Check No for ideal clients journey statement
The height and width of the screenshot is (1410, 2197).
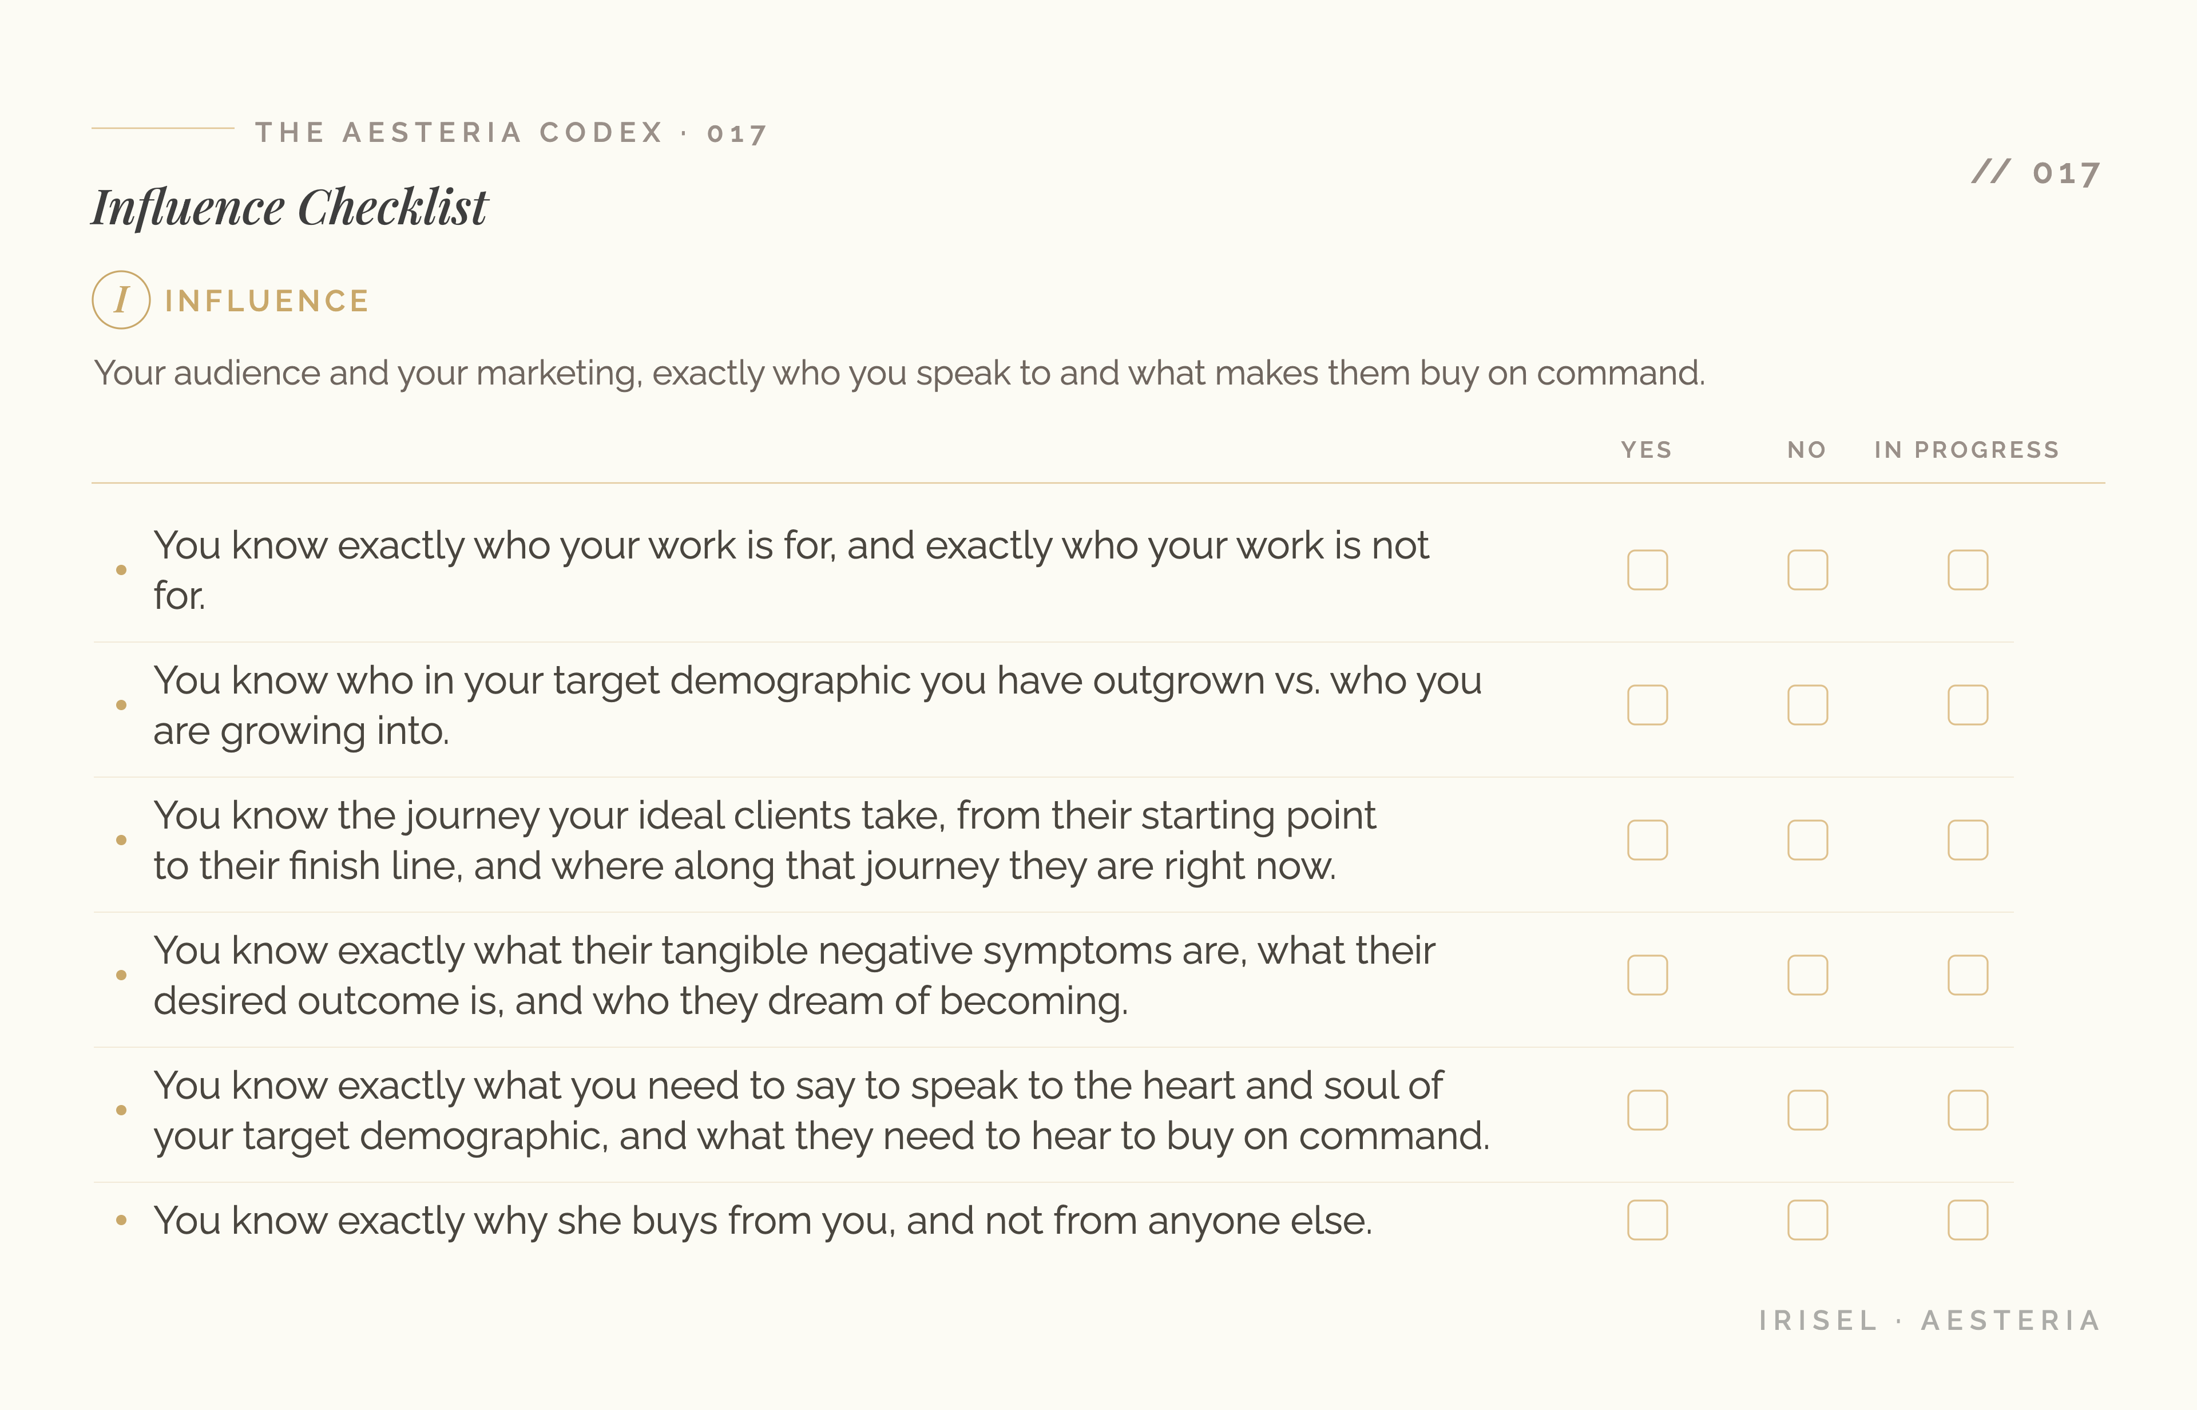[x=1807, y=839]
